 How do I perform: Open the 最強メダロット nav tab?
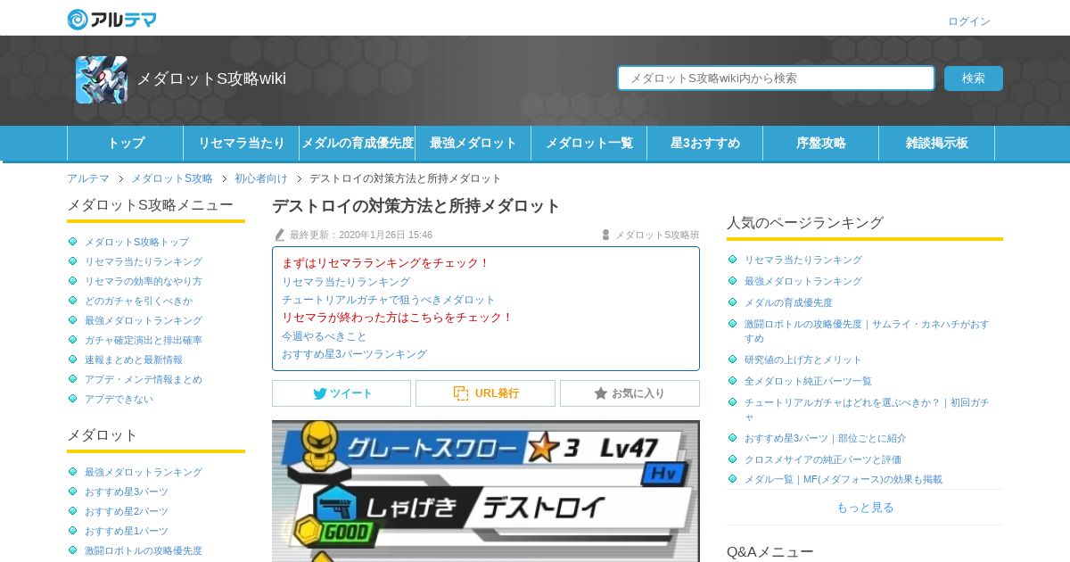(473, 143)
